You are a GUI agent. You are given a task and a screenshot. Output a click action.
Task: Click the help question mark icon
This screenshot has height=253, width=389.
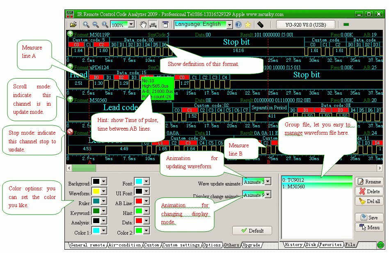(x=239, y=25)
